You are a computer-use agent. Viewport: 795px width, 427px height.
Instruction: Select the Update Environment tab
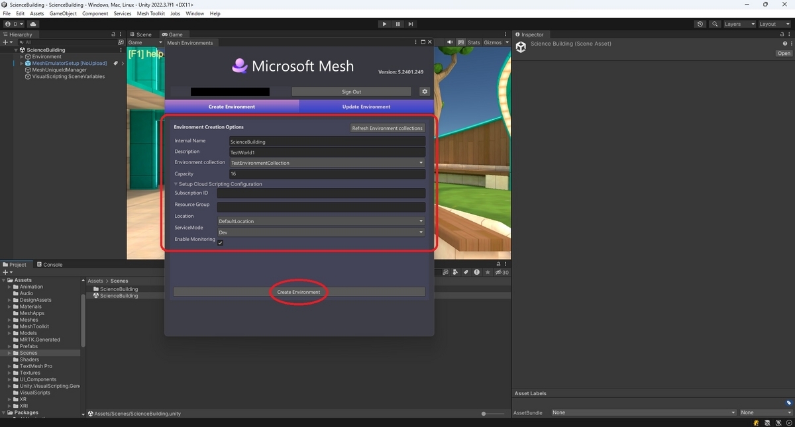pyautogui.click(x=366, y=107)
